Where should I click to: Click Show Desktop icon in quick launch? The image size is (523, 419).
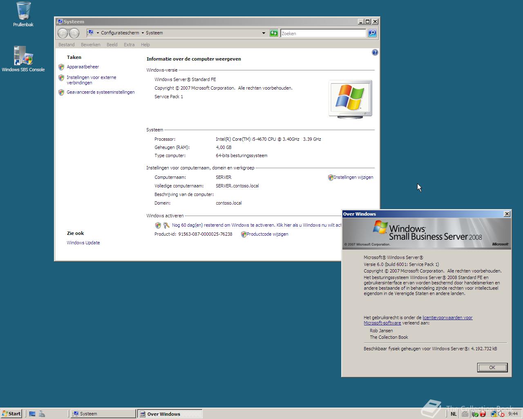click(x=32, y=414)
